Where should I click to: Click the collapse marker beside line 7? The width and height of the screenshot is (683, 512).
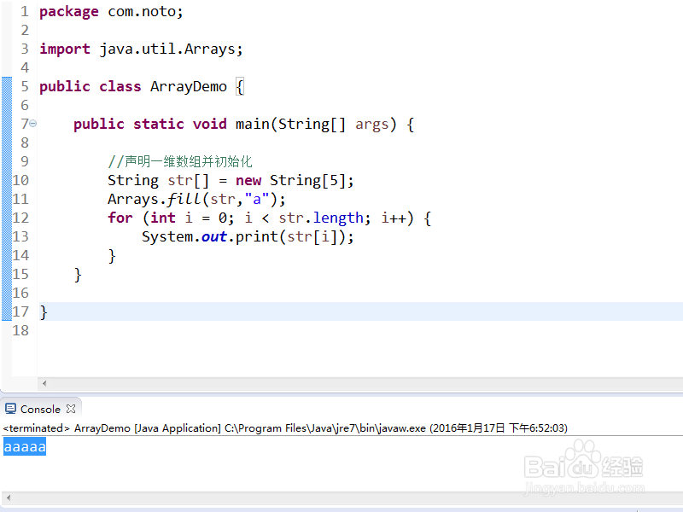pyautogui.click(x=32, y=124)
